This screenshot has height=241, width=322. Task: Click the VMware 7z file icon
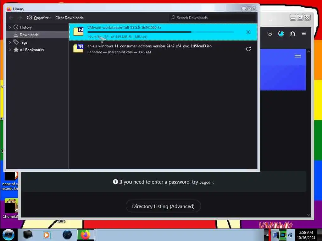[x=78, y=31]
